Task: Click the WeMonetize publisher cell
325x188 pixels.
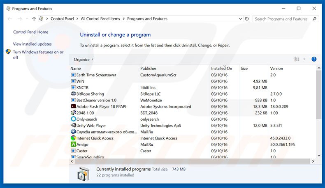Action: pyautogui.click(x=151, y=100)
